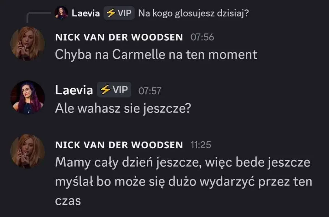Click the lightning bolt icon in the VIP tag at 07:57
The image size is (329, 217).
(x=105, y=90)
